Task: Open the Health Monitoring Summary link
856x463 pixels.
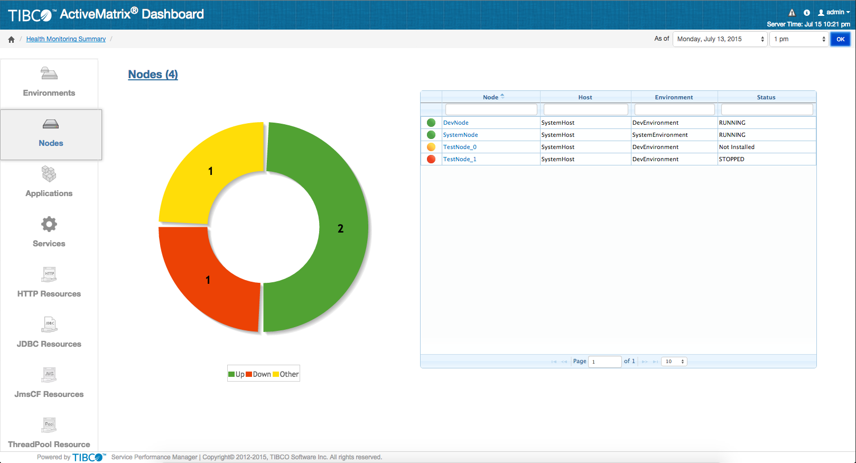Action: tap(66, 39)
